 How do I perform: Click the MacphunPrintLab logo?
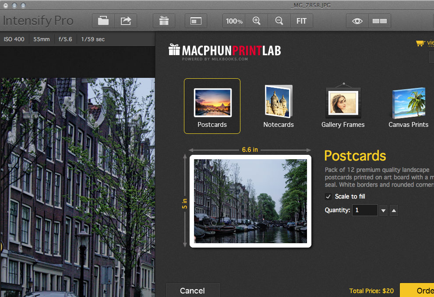pyautogui.click(x=225, y=52)
